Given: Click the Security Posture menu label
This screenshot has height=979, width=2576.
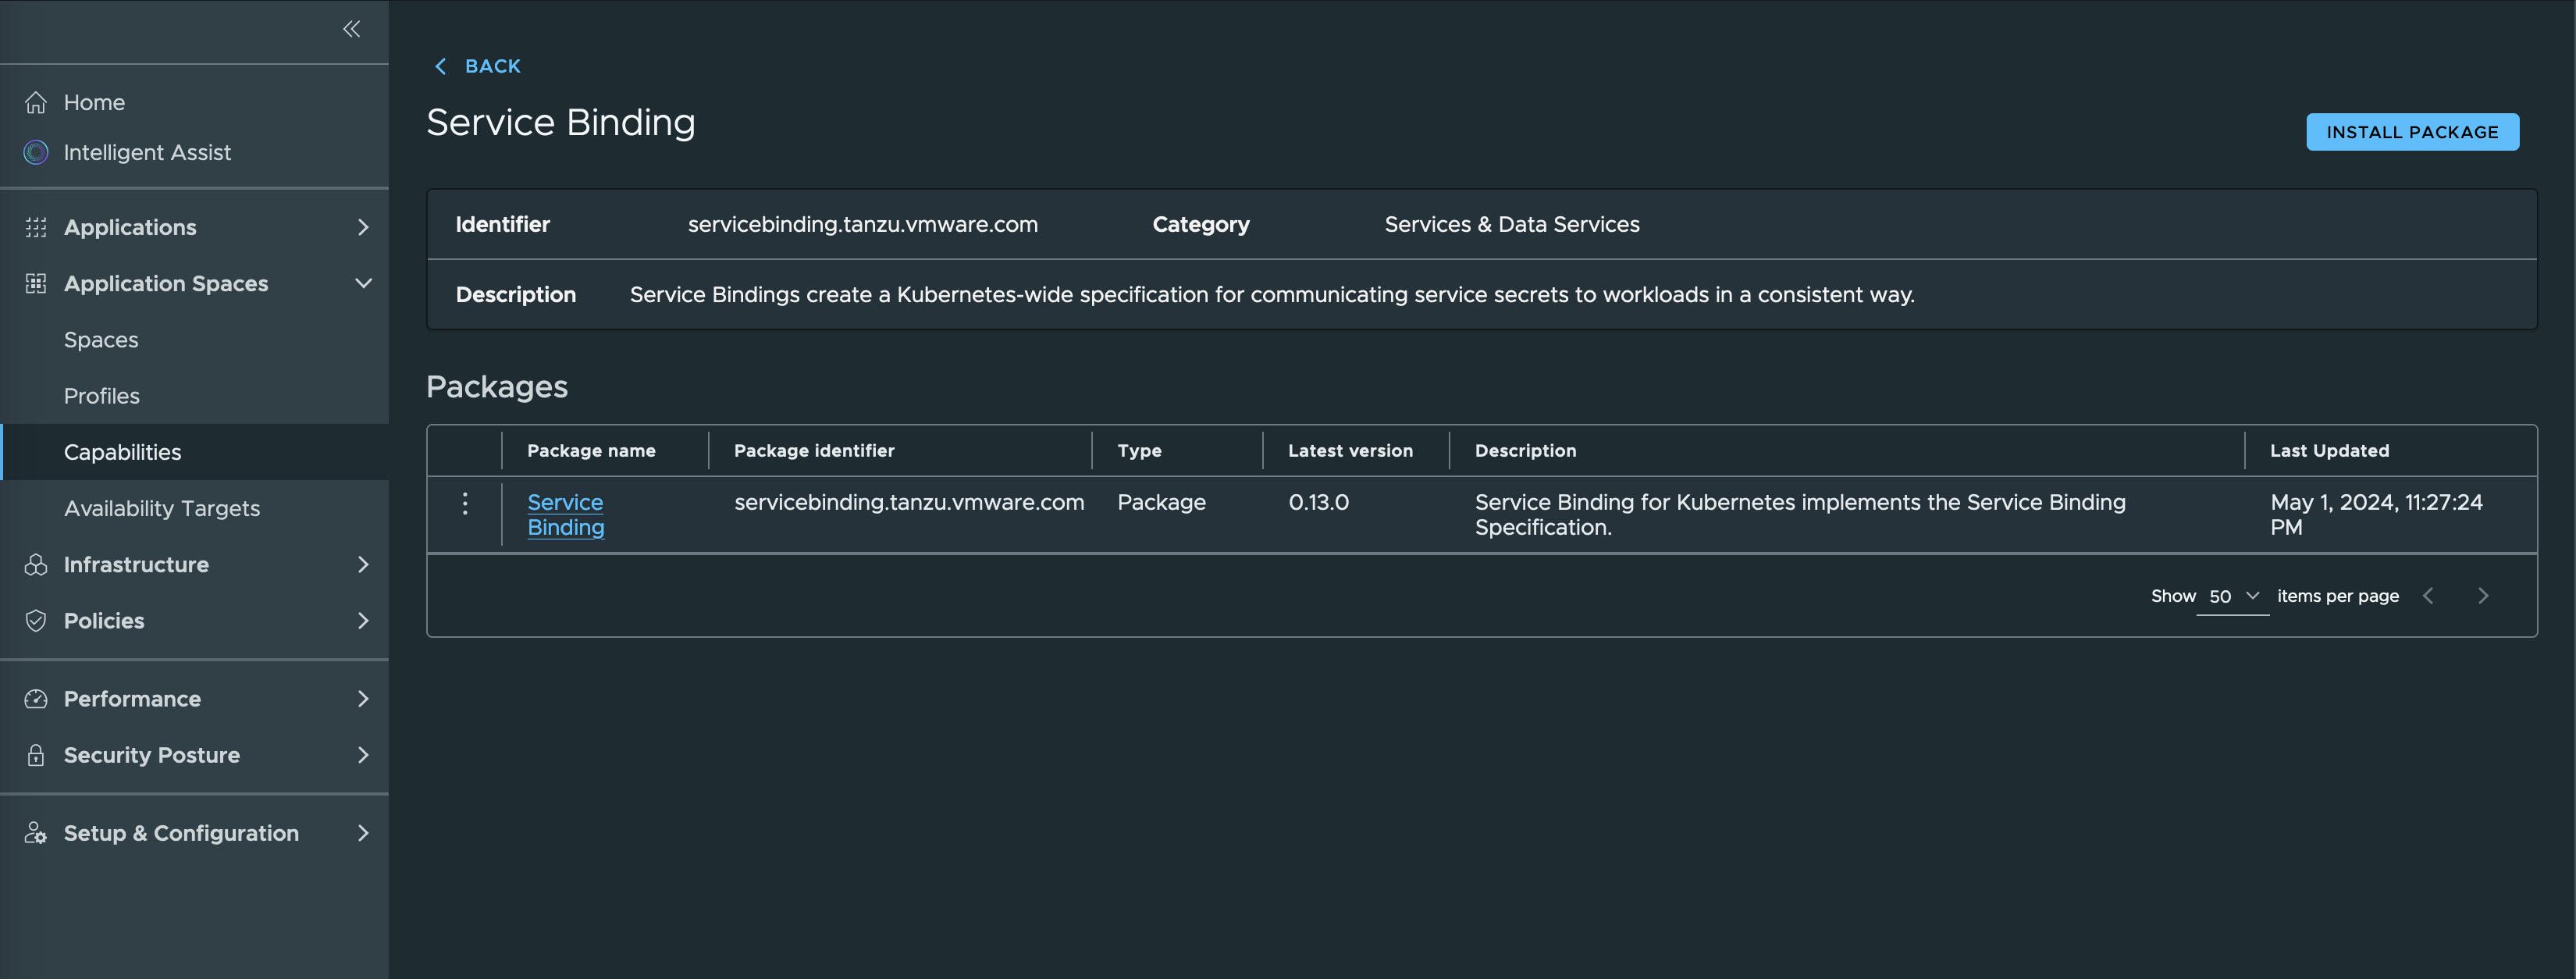Looking at the screenshot, I should click(x=152, y=754).
